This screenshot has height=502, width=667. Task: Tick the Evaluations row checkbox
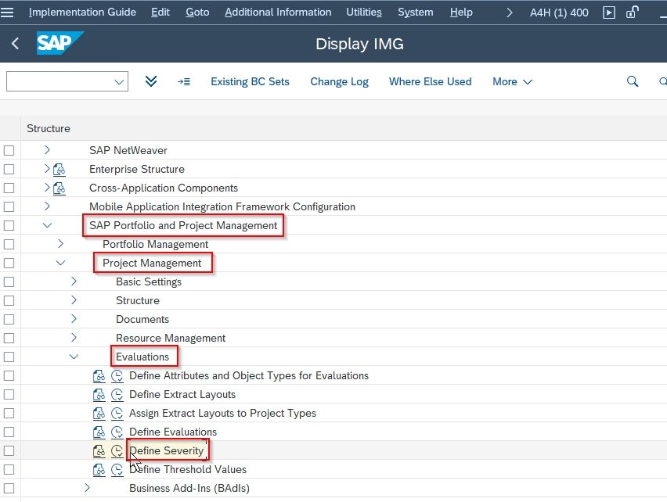click(9, 357)
